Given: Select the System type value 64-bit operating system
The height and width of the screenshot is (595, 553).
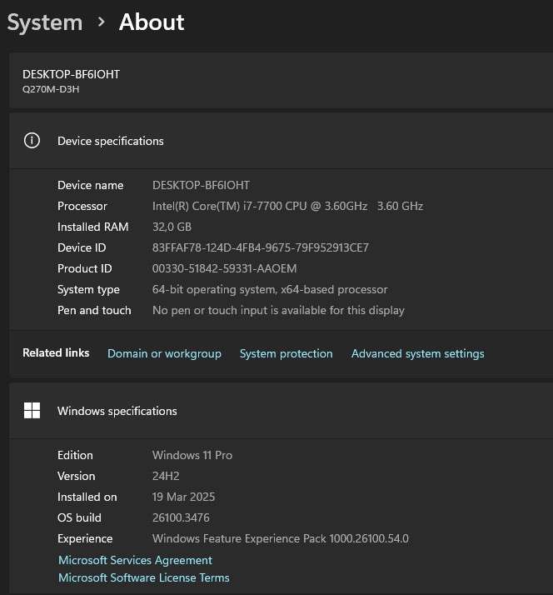Looking at the screenshot, I should pos(270,289).
